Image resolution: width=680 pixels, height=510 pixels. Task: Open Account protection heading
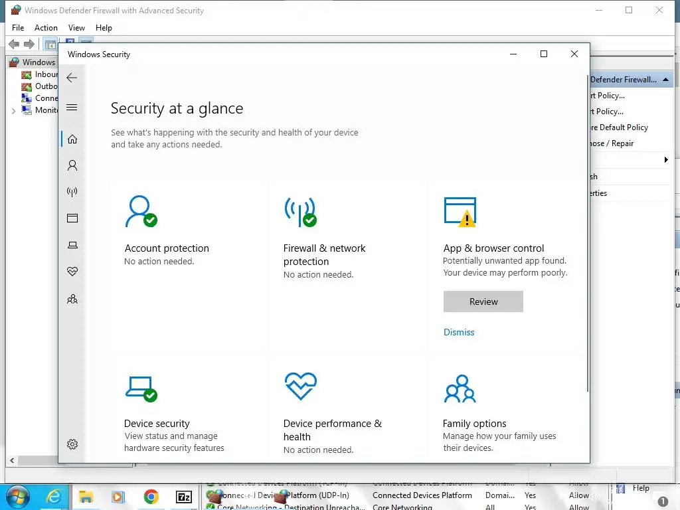tap(167, 248)
